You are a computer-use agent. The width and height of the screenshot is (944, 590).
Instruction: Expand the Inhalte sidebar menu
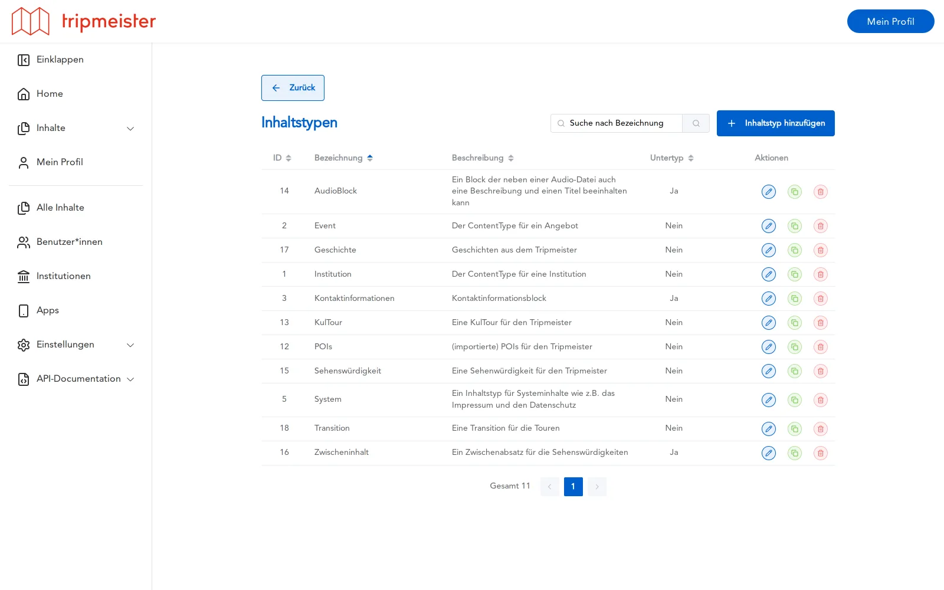[76, 128]
